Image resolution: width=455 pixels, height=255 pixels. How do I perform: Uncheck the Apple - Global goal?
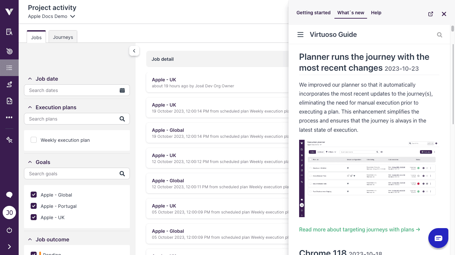coord(34,195)
